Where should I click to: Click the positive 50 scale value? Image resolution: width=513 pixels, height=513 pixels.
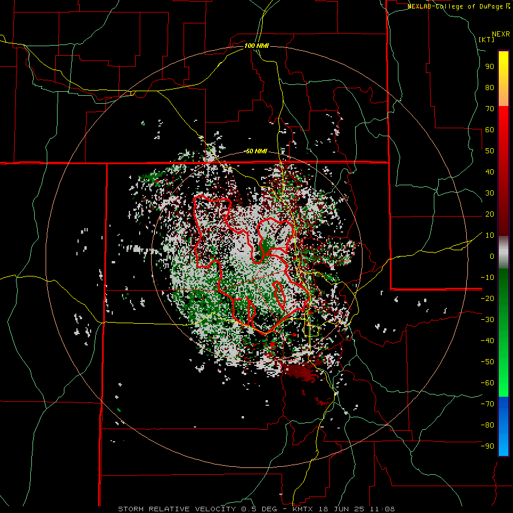click(x=490, y=151)
